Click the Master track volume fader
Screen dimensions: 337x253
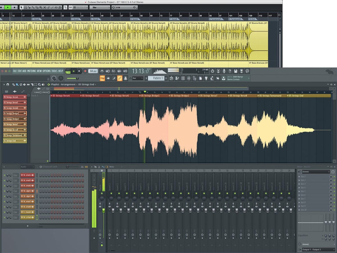[x=104, y=210]
